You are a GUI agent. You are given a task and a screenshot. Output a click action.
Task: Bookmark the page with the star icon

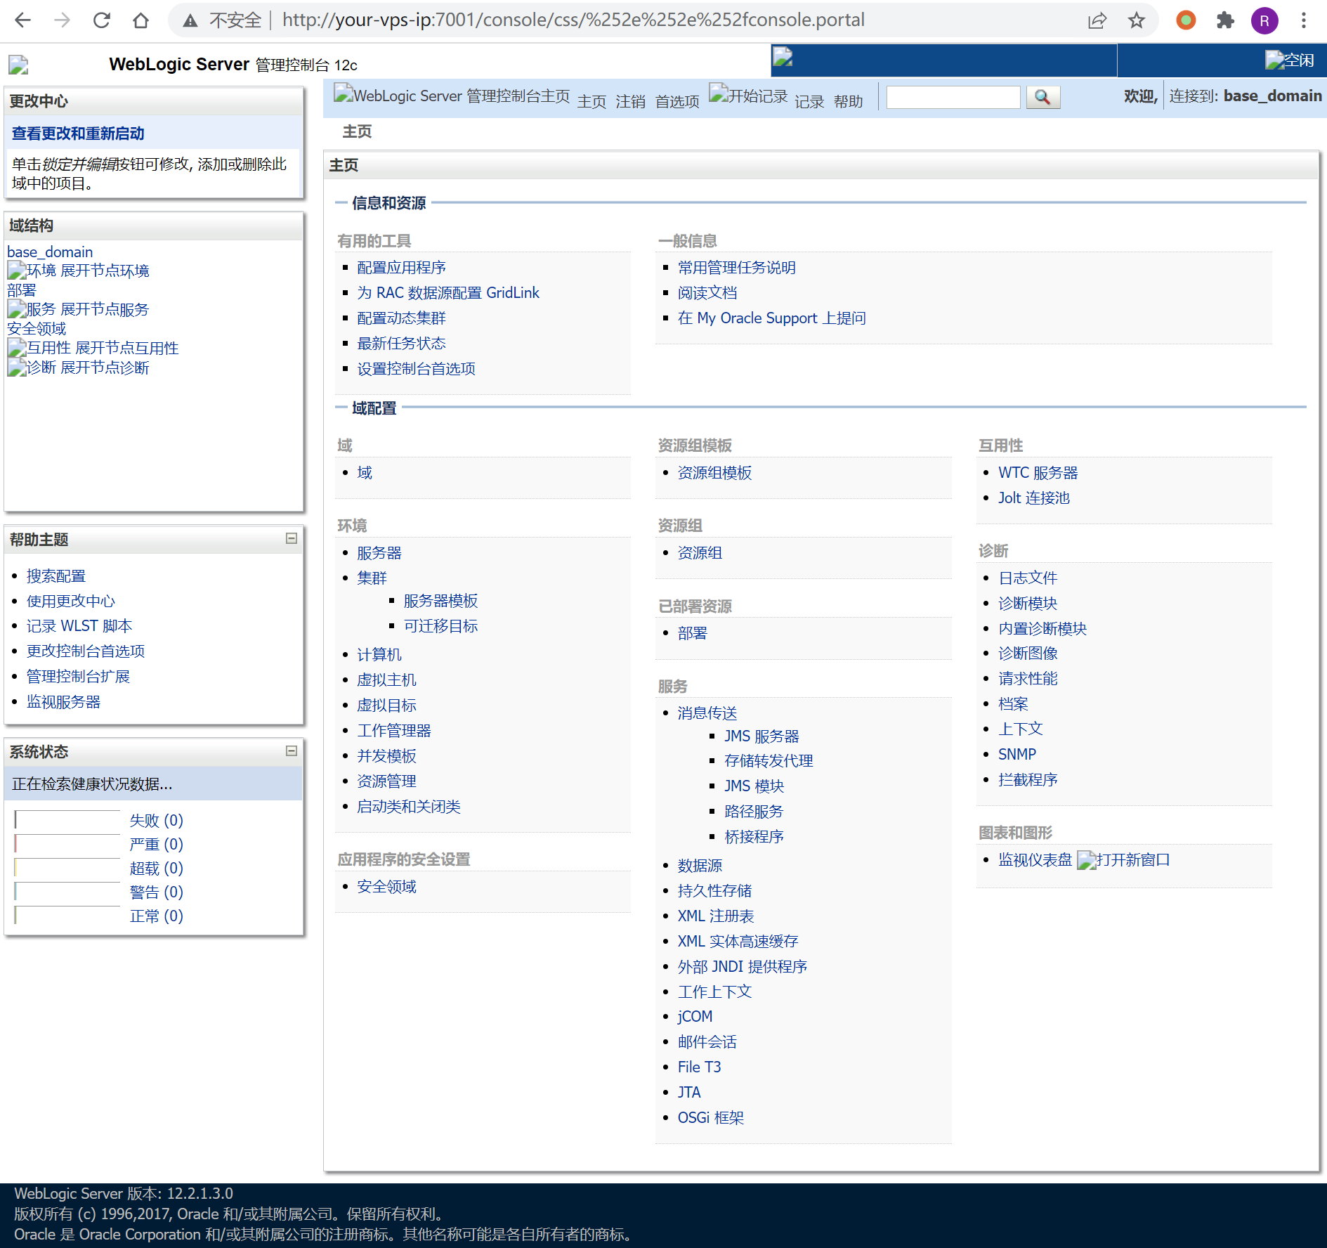click(1135, 20)
